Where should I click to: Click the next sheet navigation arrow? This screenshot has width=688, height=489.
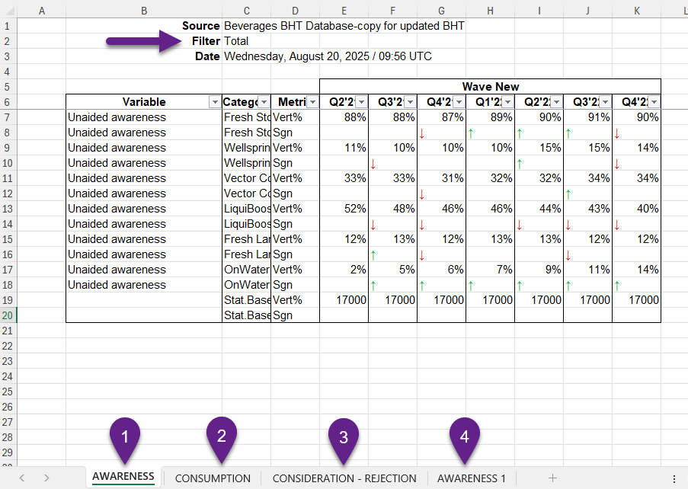46,478
